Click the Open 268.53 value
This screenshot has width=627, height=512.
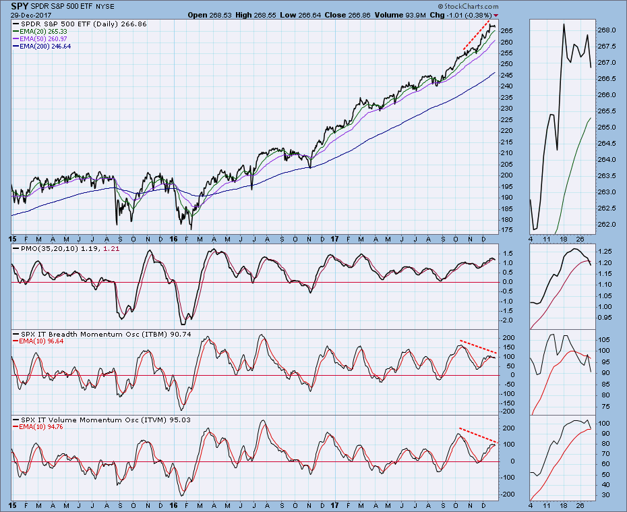click(x=210, y=16)
